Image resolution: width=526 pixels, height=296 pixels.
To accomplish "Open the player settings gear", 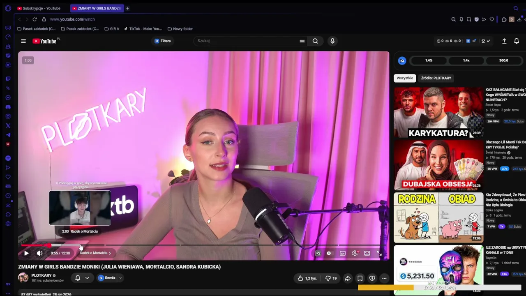I will (355, 253).
